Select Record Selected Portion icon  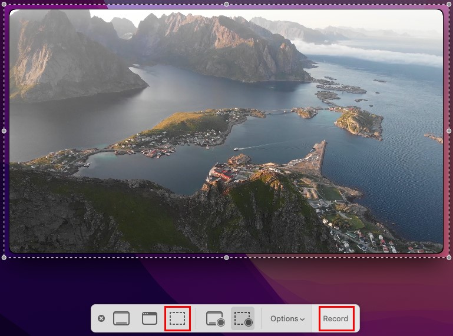(x=243, y=319)
